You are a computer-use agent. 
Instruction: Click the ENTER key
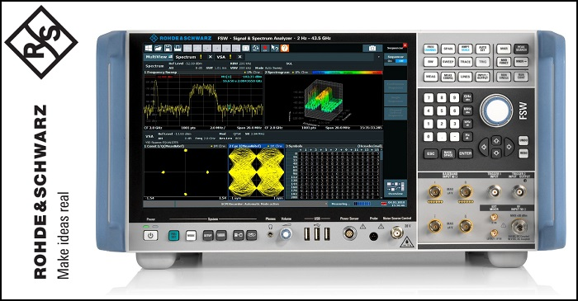point(465,153)
